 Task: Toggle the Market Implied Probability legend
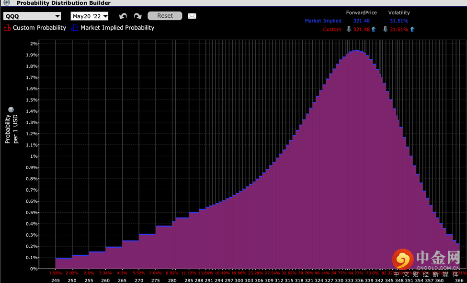113,28
